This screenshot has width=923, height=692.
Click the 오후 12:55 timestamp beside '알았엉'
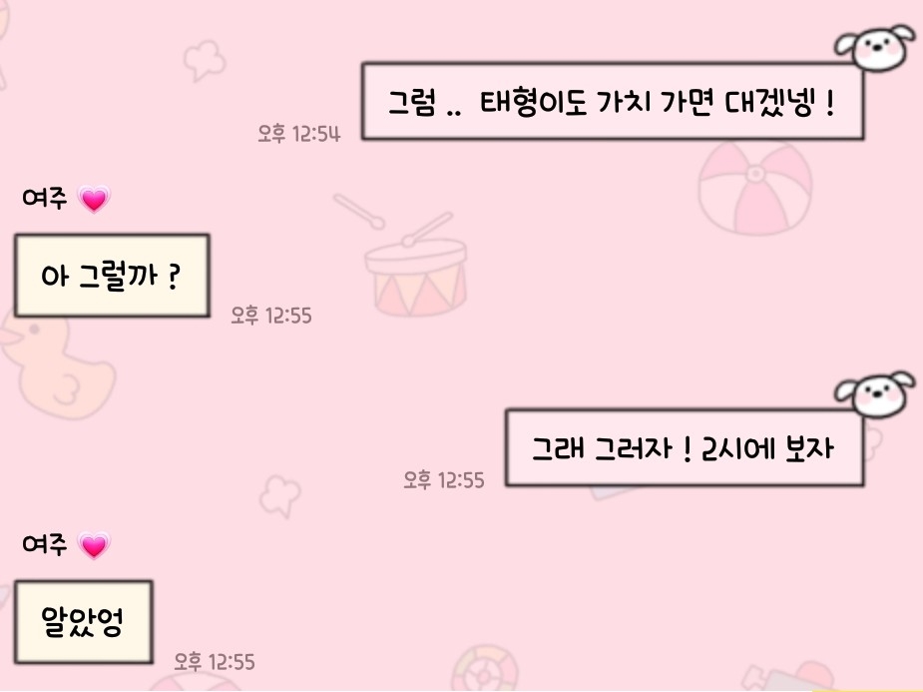coord(215,661)
